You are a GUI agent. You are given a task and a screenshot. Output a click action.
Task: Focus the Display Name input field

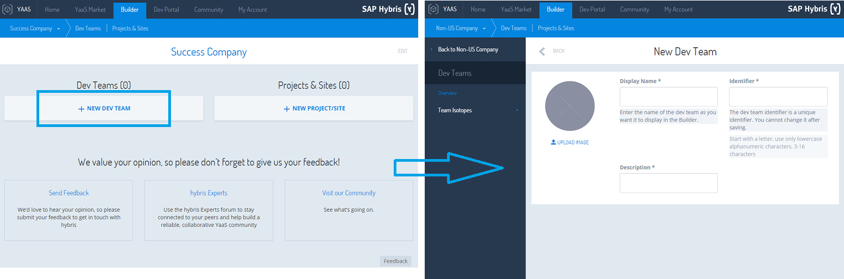(668, 97)
